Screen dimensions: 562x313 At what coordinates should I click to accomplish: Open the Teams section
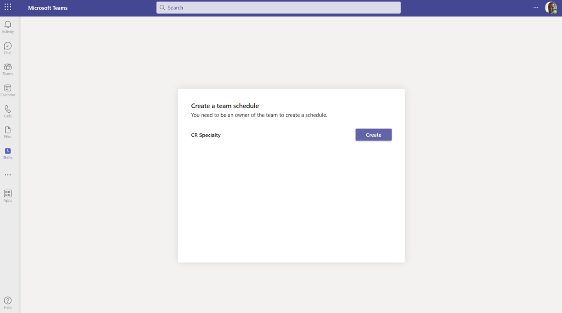(x=8, y=70)
